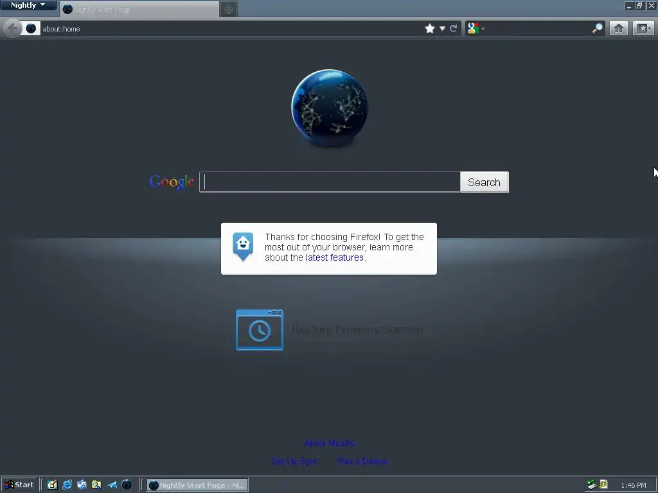658x493 pixels.
Task: Click the Nightly globe logo
Action: (x=330, y=108)
